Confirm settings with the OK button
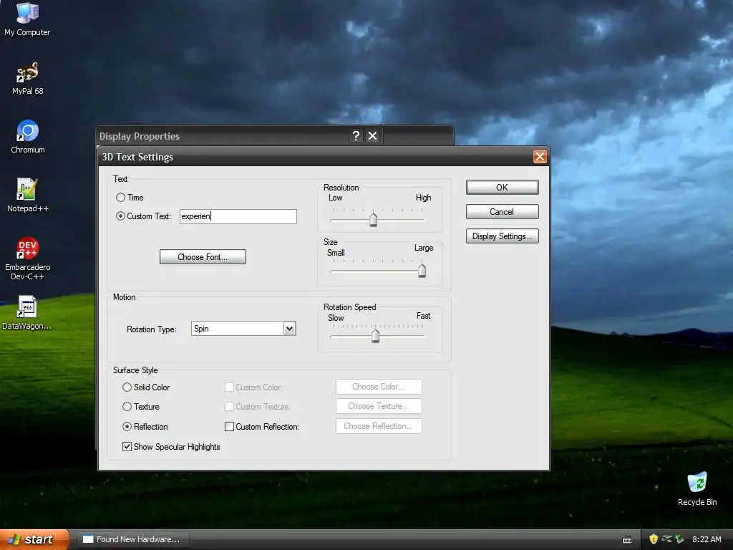The height and width of the screenshot is (550, 733). [502, 188]
